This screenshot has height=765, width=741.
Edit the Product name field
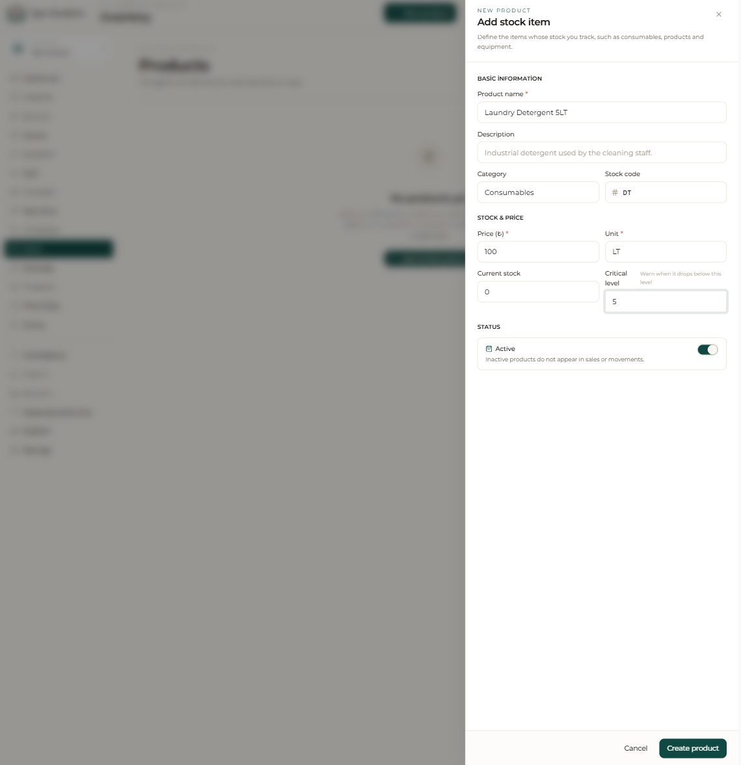tap(602, 112)
